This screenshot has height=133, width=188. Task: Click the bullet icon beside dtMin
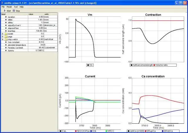pos(6,20)
